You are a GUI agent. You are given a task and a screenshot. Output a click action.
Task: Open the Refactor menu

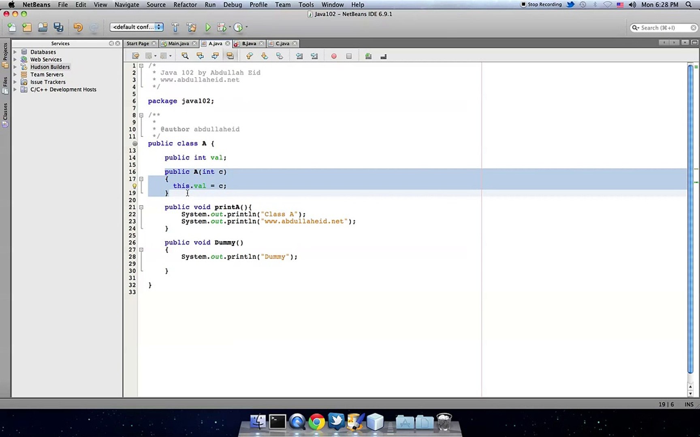click(185, 4)
